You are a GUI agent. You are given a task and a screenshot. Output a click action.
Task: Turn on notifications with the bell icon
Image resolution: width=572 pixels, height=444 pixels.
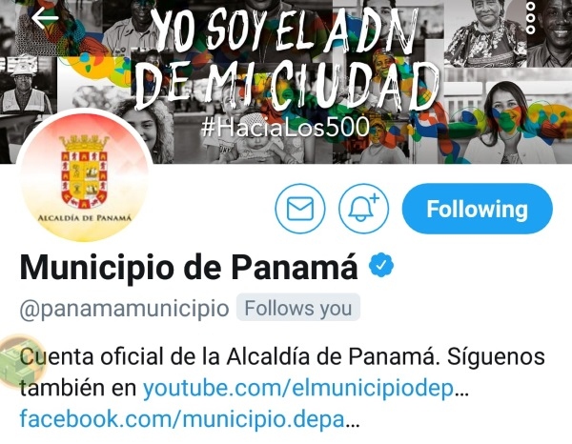363,209
